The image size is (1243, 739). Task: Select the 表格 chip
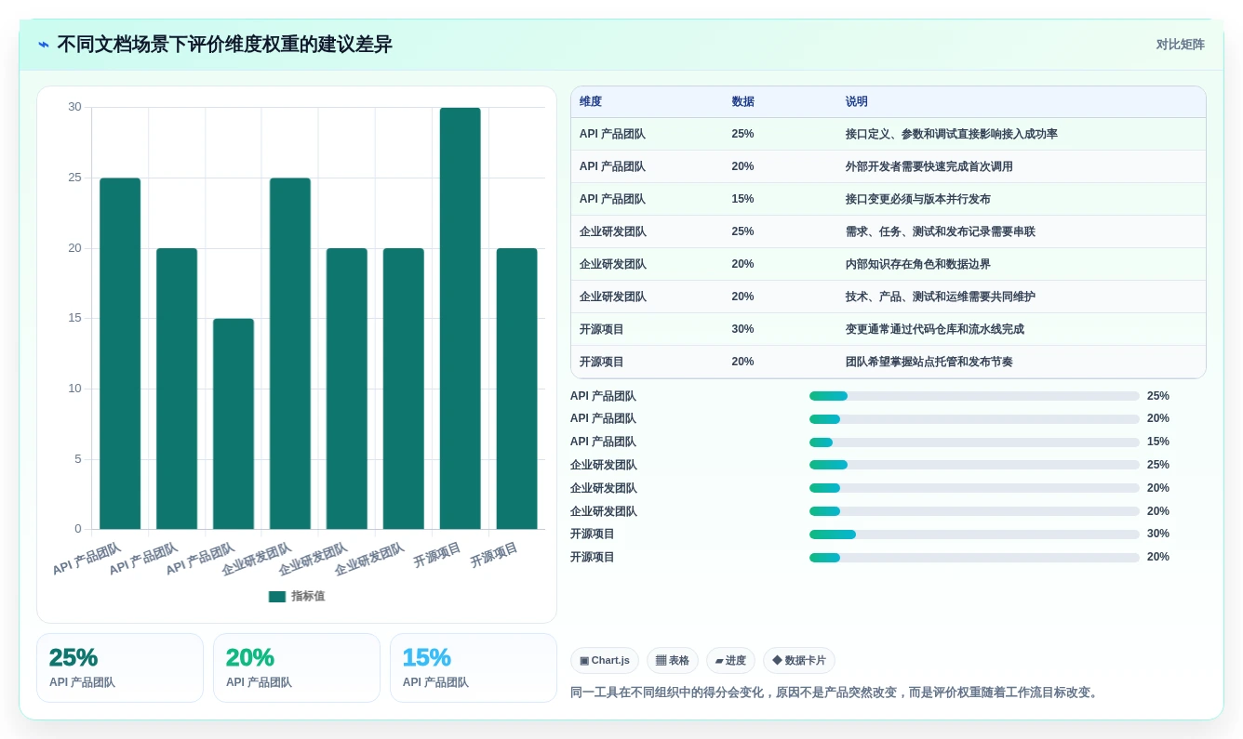[x=673, y=661]
